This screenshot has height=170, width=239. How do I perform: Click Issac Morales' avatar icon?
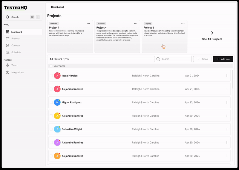tap(57, 76)
